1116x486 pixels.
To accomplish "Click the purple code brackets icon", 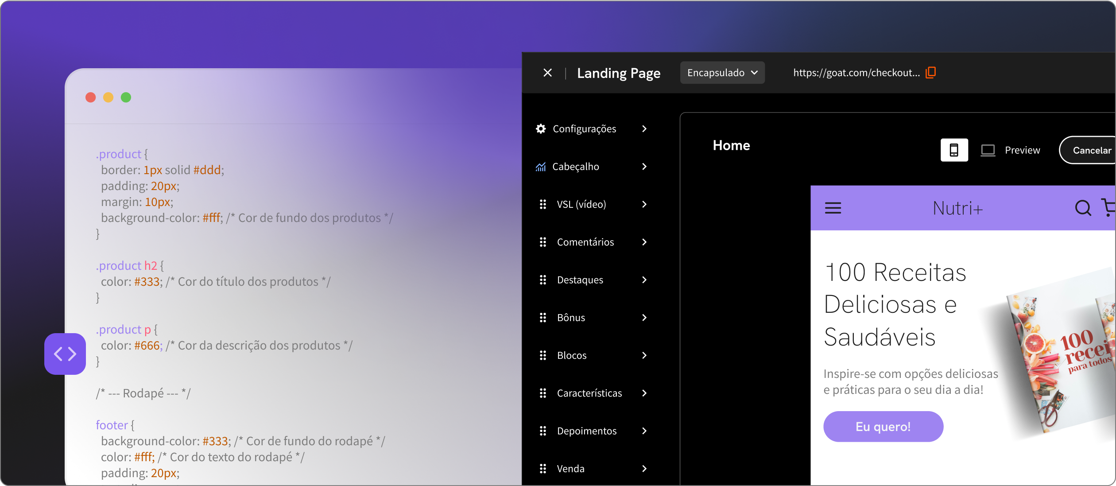I will pos(65,354).
